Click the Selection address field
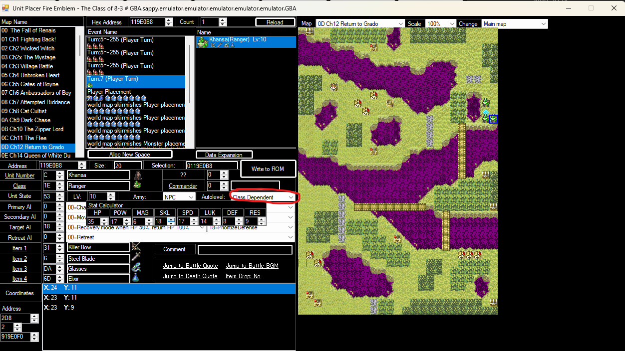 pos(212,165)
